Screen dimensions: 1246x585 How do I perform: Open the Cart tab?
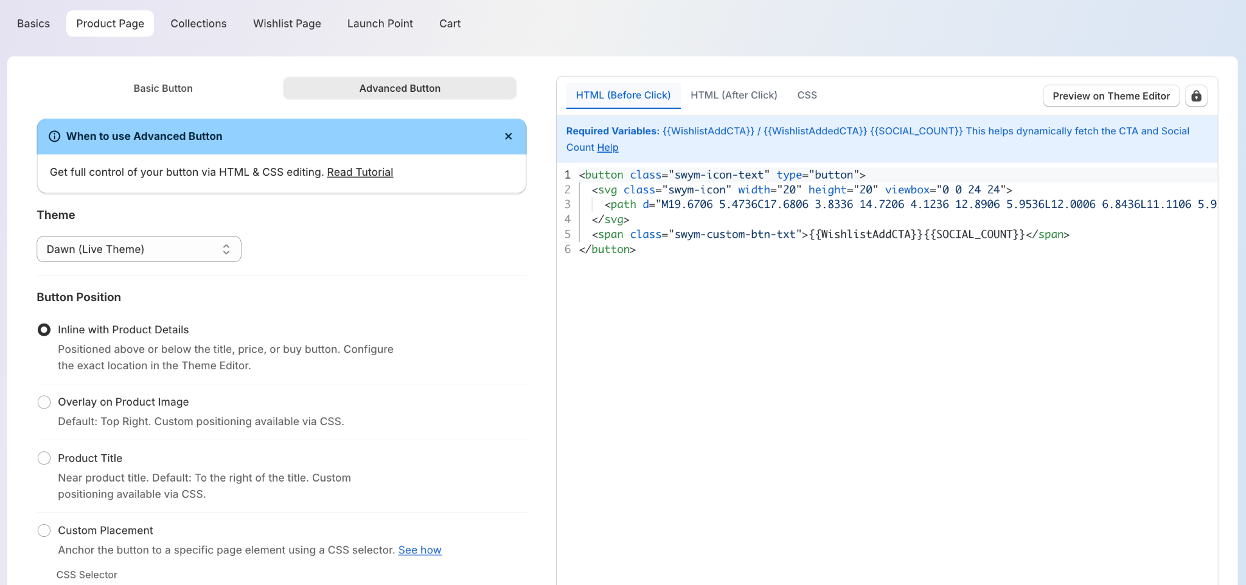tap(450, 24)
